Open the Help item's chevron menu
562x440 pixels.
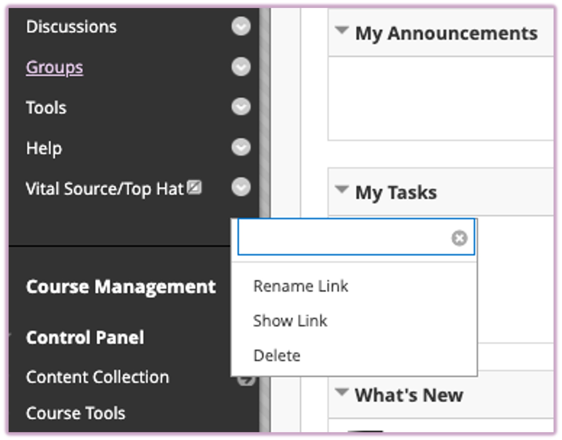[x=240, y=148]
